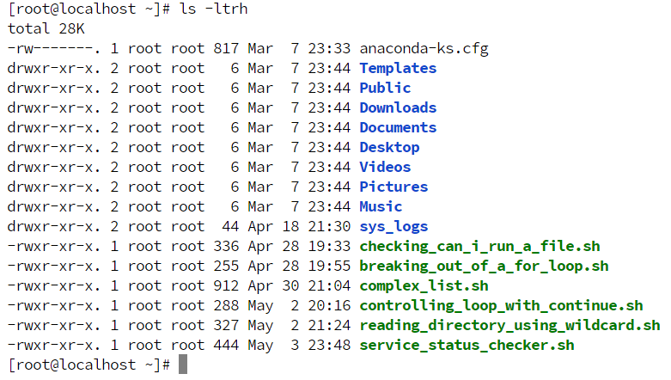This screenshot has height=380, width=671.
Task: Click the Pictures directory name
Action: [393, 187]
